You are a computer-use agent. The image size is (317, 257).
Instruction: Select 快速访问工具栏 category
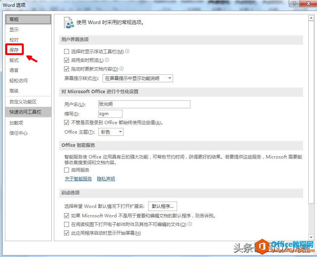pos(28,112)
